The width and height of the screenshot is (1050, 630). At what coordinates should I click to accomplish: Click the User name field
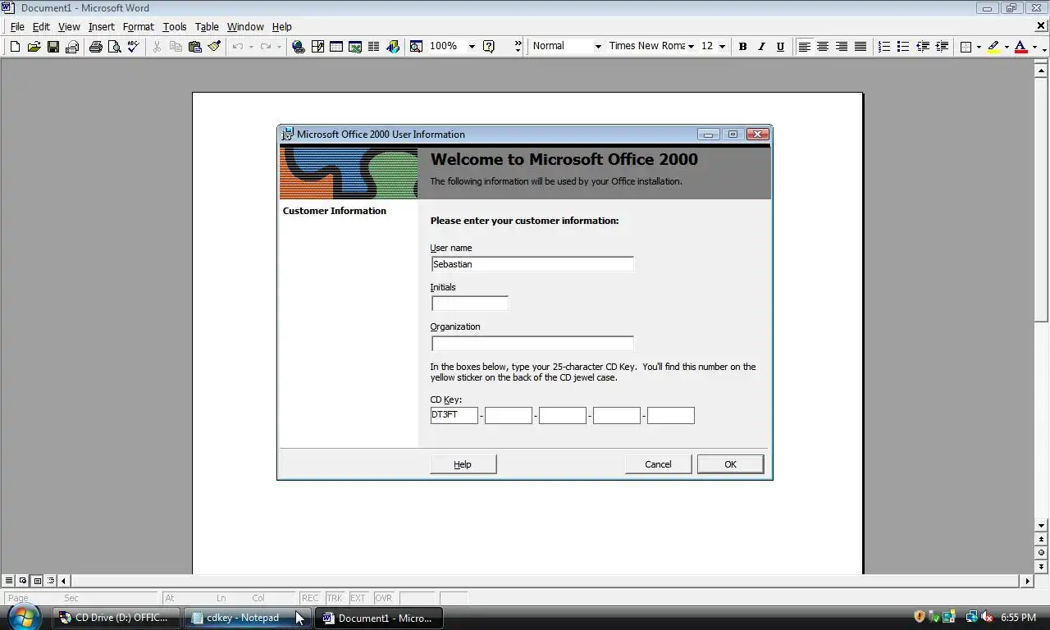tap(532, 264)
